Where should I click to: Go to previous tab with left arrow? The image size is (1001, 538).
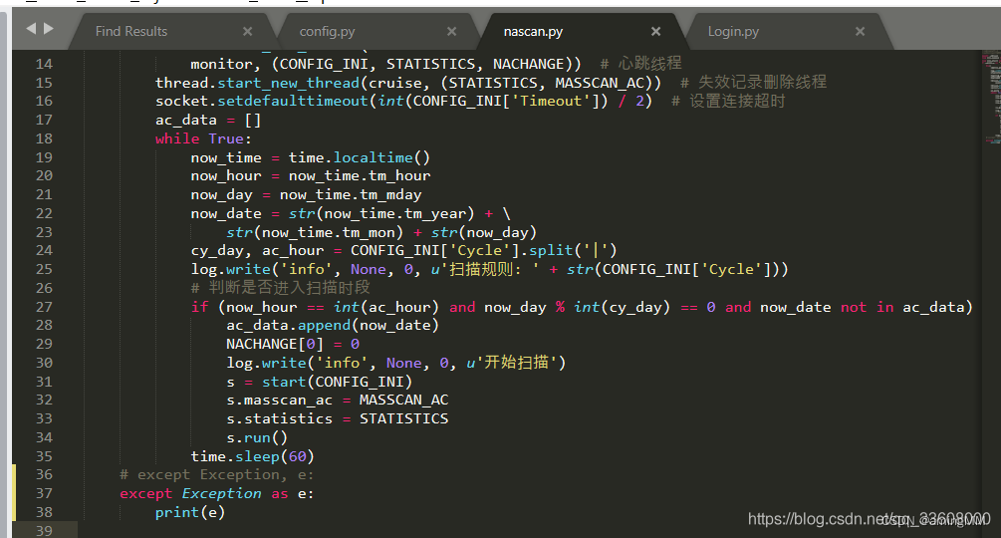point(31,28)
